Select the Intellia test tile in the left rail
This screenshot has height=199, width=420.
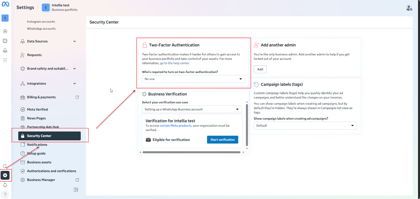5,18
